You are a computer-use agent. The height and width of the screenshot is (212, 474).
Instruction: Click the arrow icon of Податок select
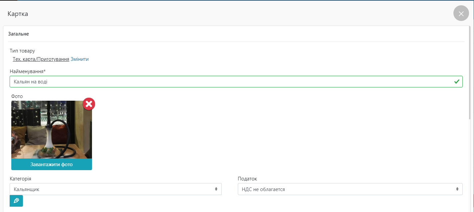point(457,189)
